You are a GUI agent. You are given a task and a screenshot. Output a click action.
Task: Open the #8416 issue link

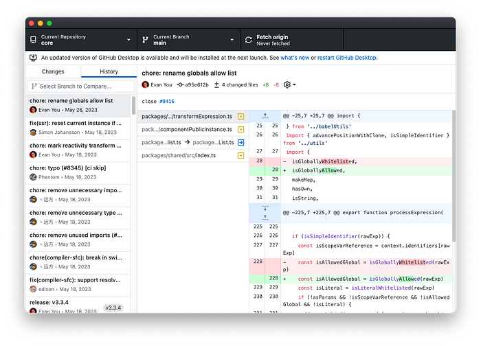tap(167, 102)
